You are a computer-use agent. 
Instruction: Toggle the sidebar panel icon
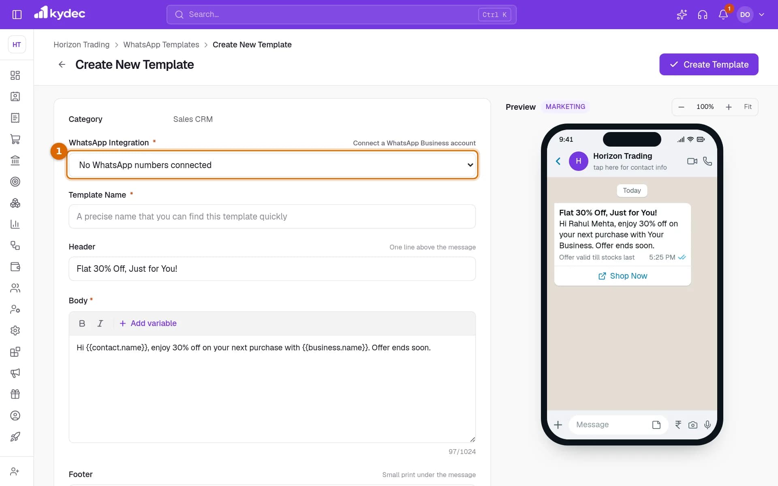17,15
